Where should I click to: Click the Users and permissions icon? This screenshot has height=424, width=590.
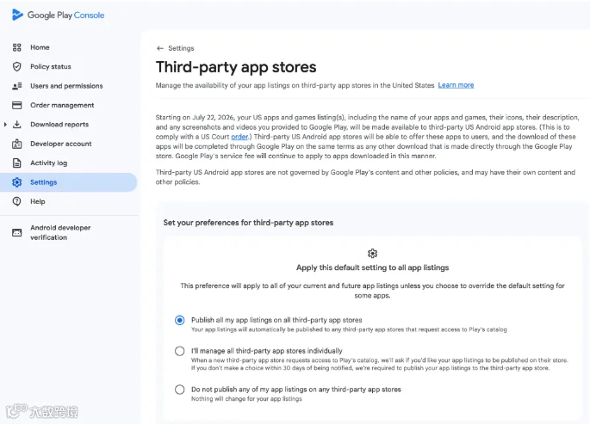point(16,86)
